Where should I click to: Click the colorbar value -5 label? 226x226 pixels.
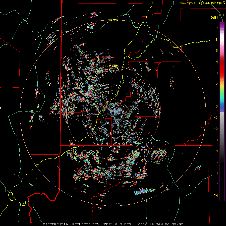216,162
